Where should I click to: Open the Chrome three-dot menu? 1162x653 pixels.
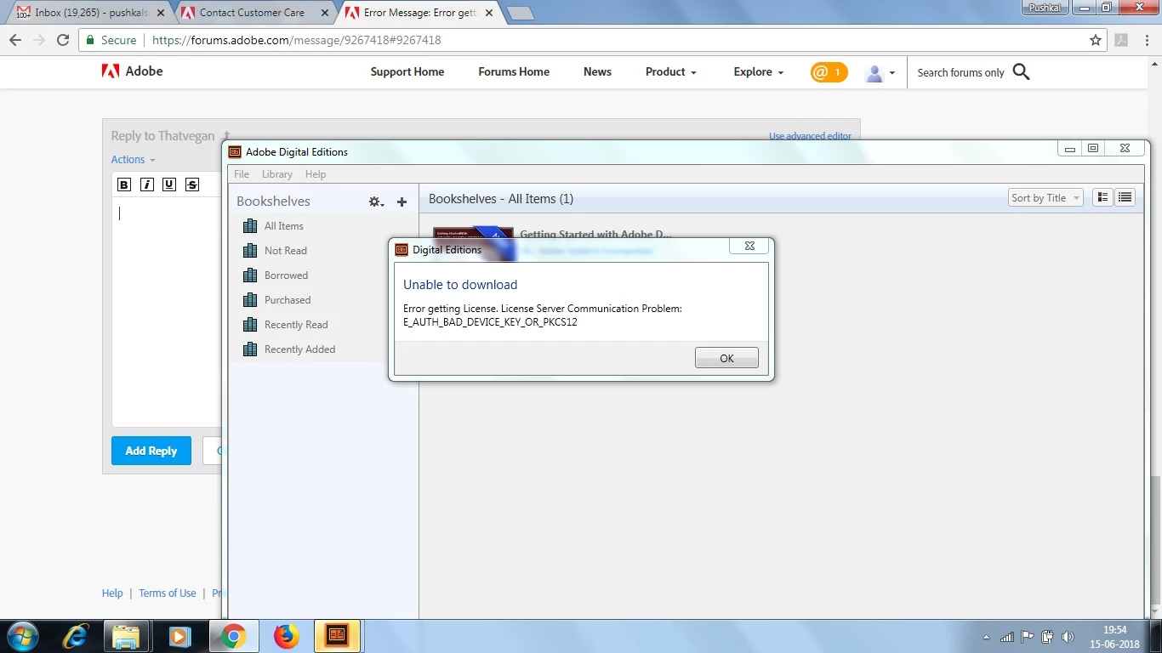[1146, 40]
